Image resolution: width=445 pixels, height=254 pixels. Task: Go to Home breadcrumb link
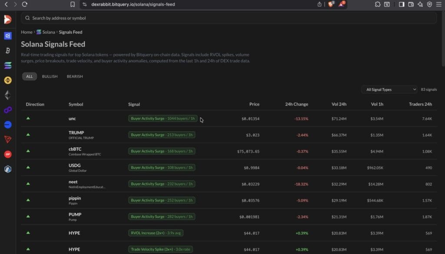27,32
